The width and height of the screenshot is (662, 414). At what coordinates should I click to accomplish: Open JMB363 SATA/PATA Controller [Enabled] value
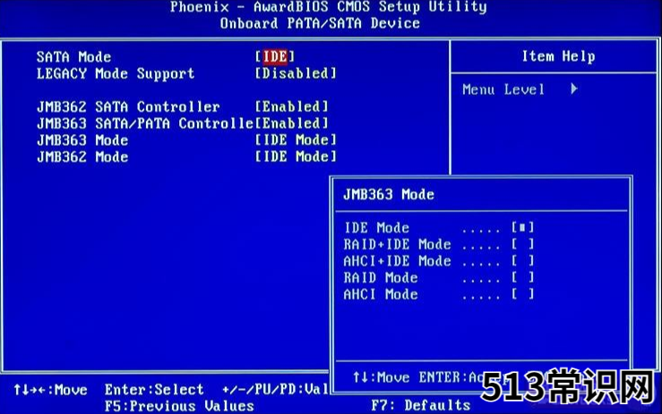click(x=291, y=123)
